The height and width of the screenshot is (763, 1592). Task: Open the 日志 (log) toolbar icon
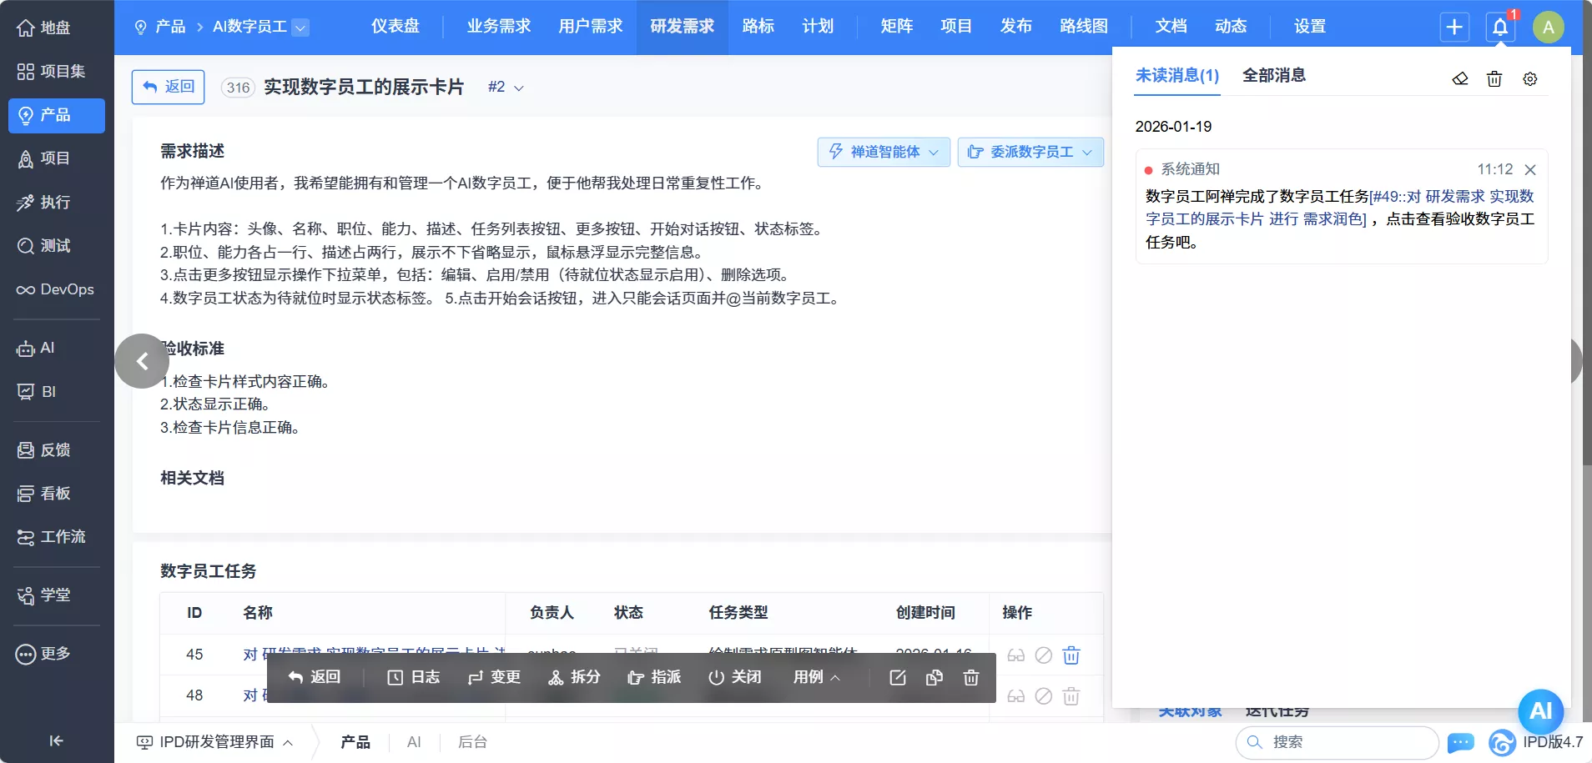point(413,677)
